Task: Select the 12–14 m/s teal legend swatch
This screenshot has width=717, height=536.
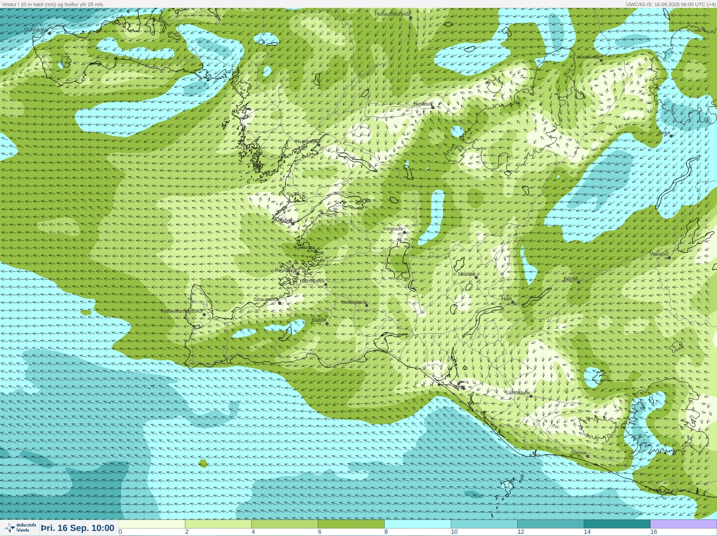Action: (551, 524)
